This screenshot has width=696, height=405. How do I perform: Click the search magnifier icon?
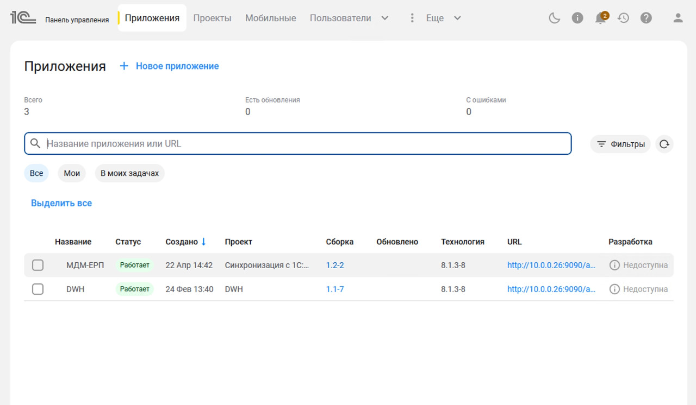35,143
